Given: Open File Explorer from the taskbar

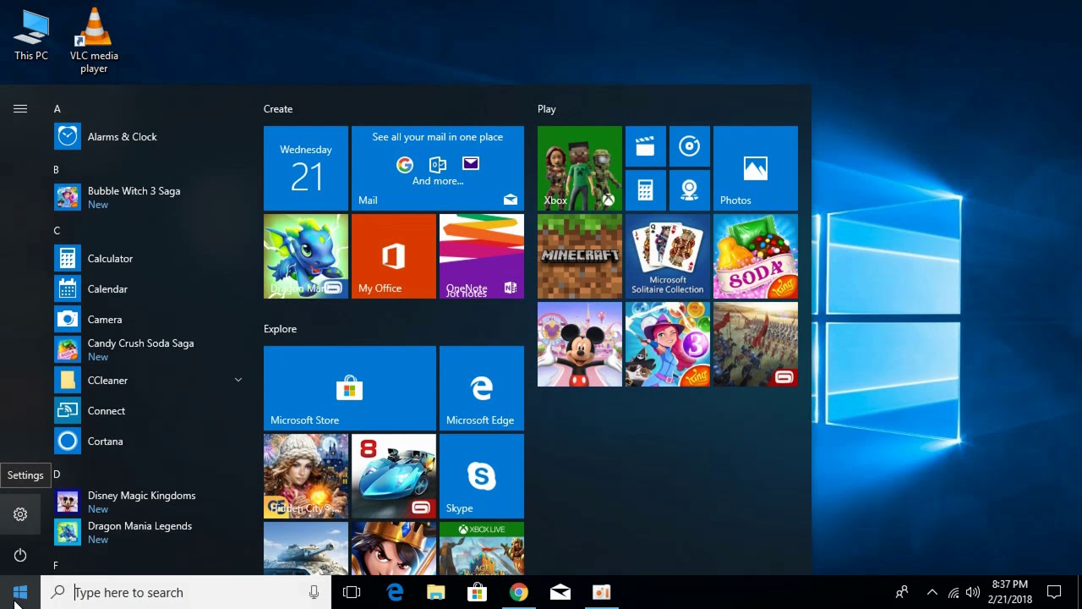Looking at the screenshot, I should [x=436, y=592].
